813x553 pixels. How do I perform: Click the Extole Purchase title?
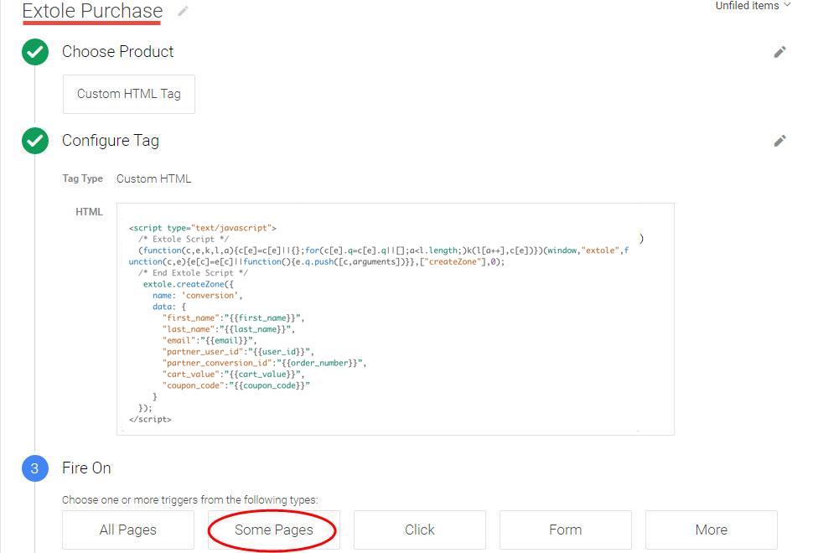pyautogui.click(x=92, y=11)
